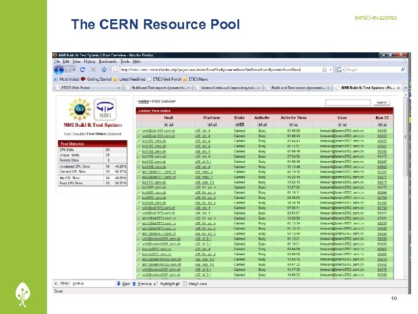This screenshot has width=418, height=314.
Task: Open the View menu
Action: click(x=76, y=62)
